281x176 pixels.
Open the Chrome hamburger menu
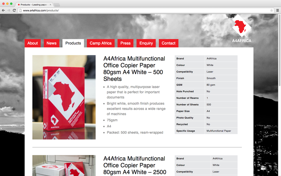pos(277,11)
